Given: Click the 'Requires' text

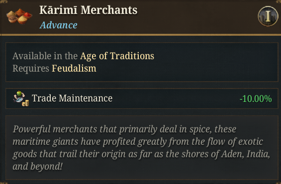Looking at the screenshot, I should [31, 69].
